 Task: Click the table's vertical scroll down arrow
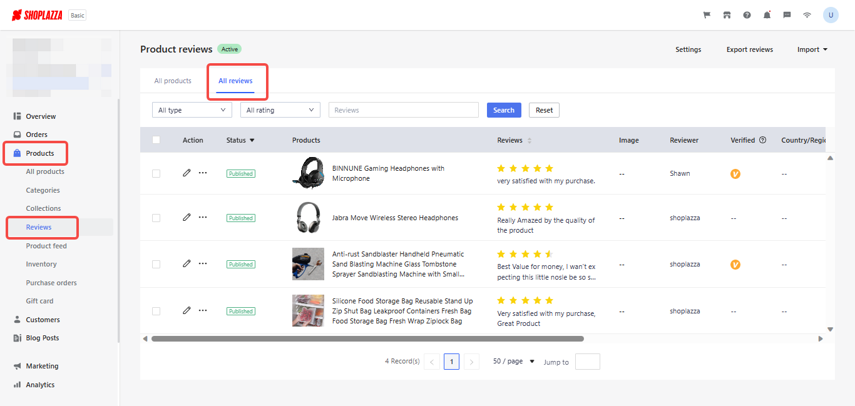coord(831,329)
